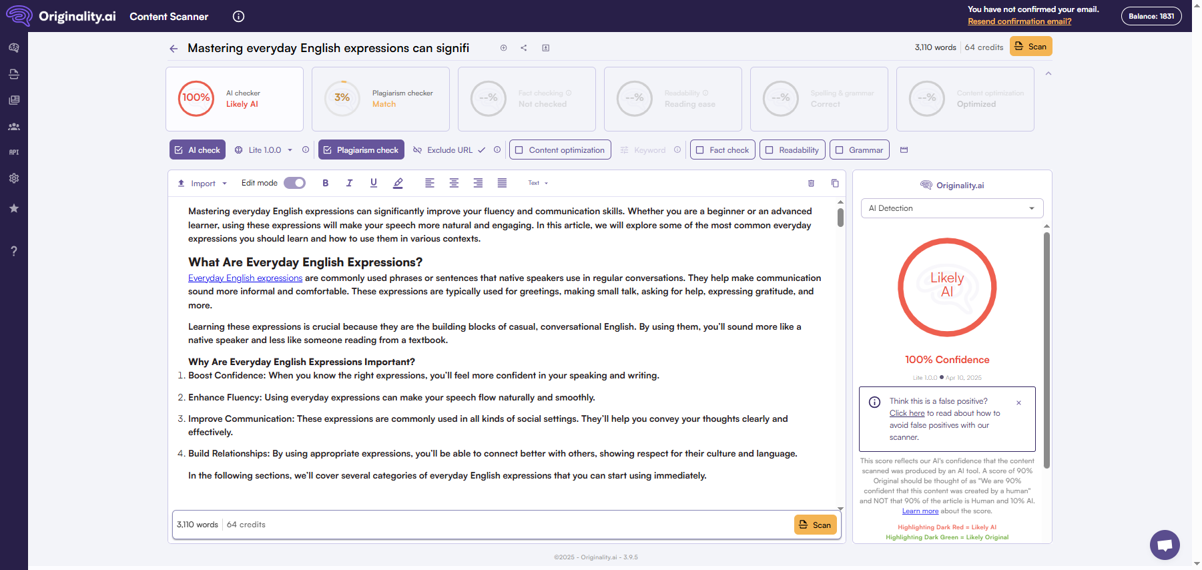Center align text
The image size is (1202, 570).
coord(454,183)
